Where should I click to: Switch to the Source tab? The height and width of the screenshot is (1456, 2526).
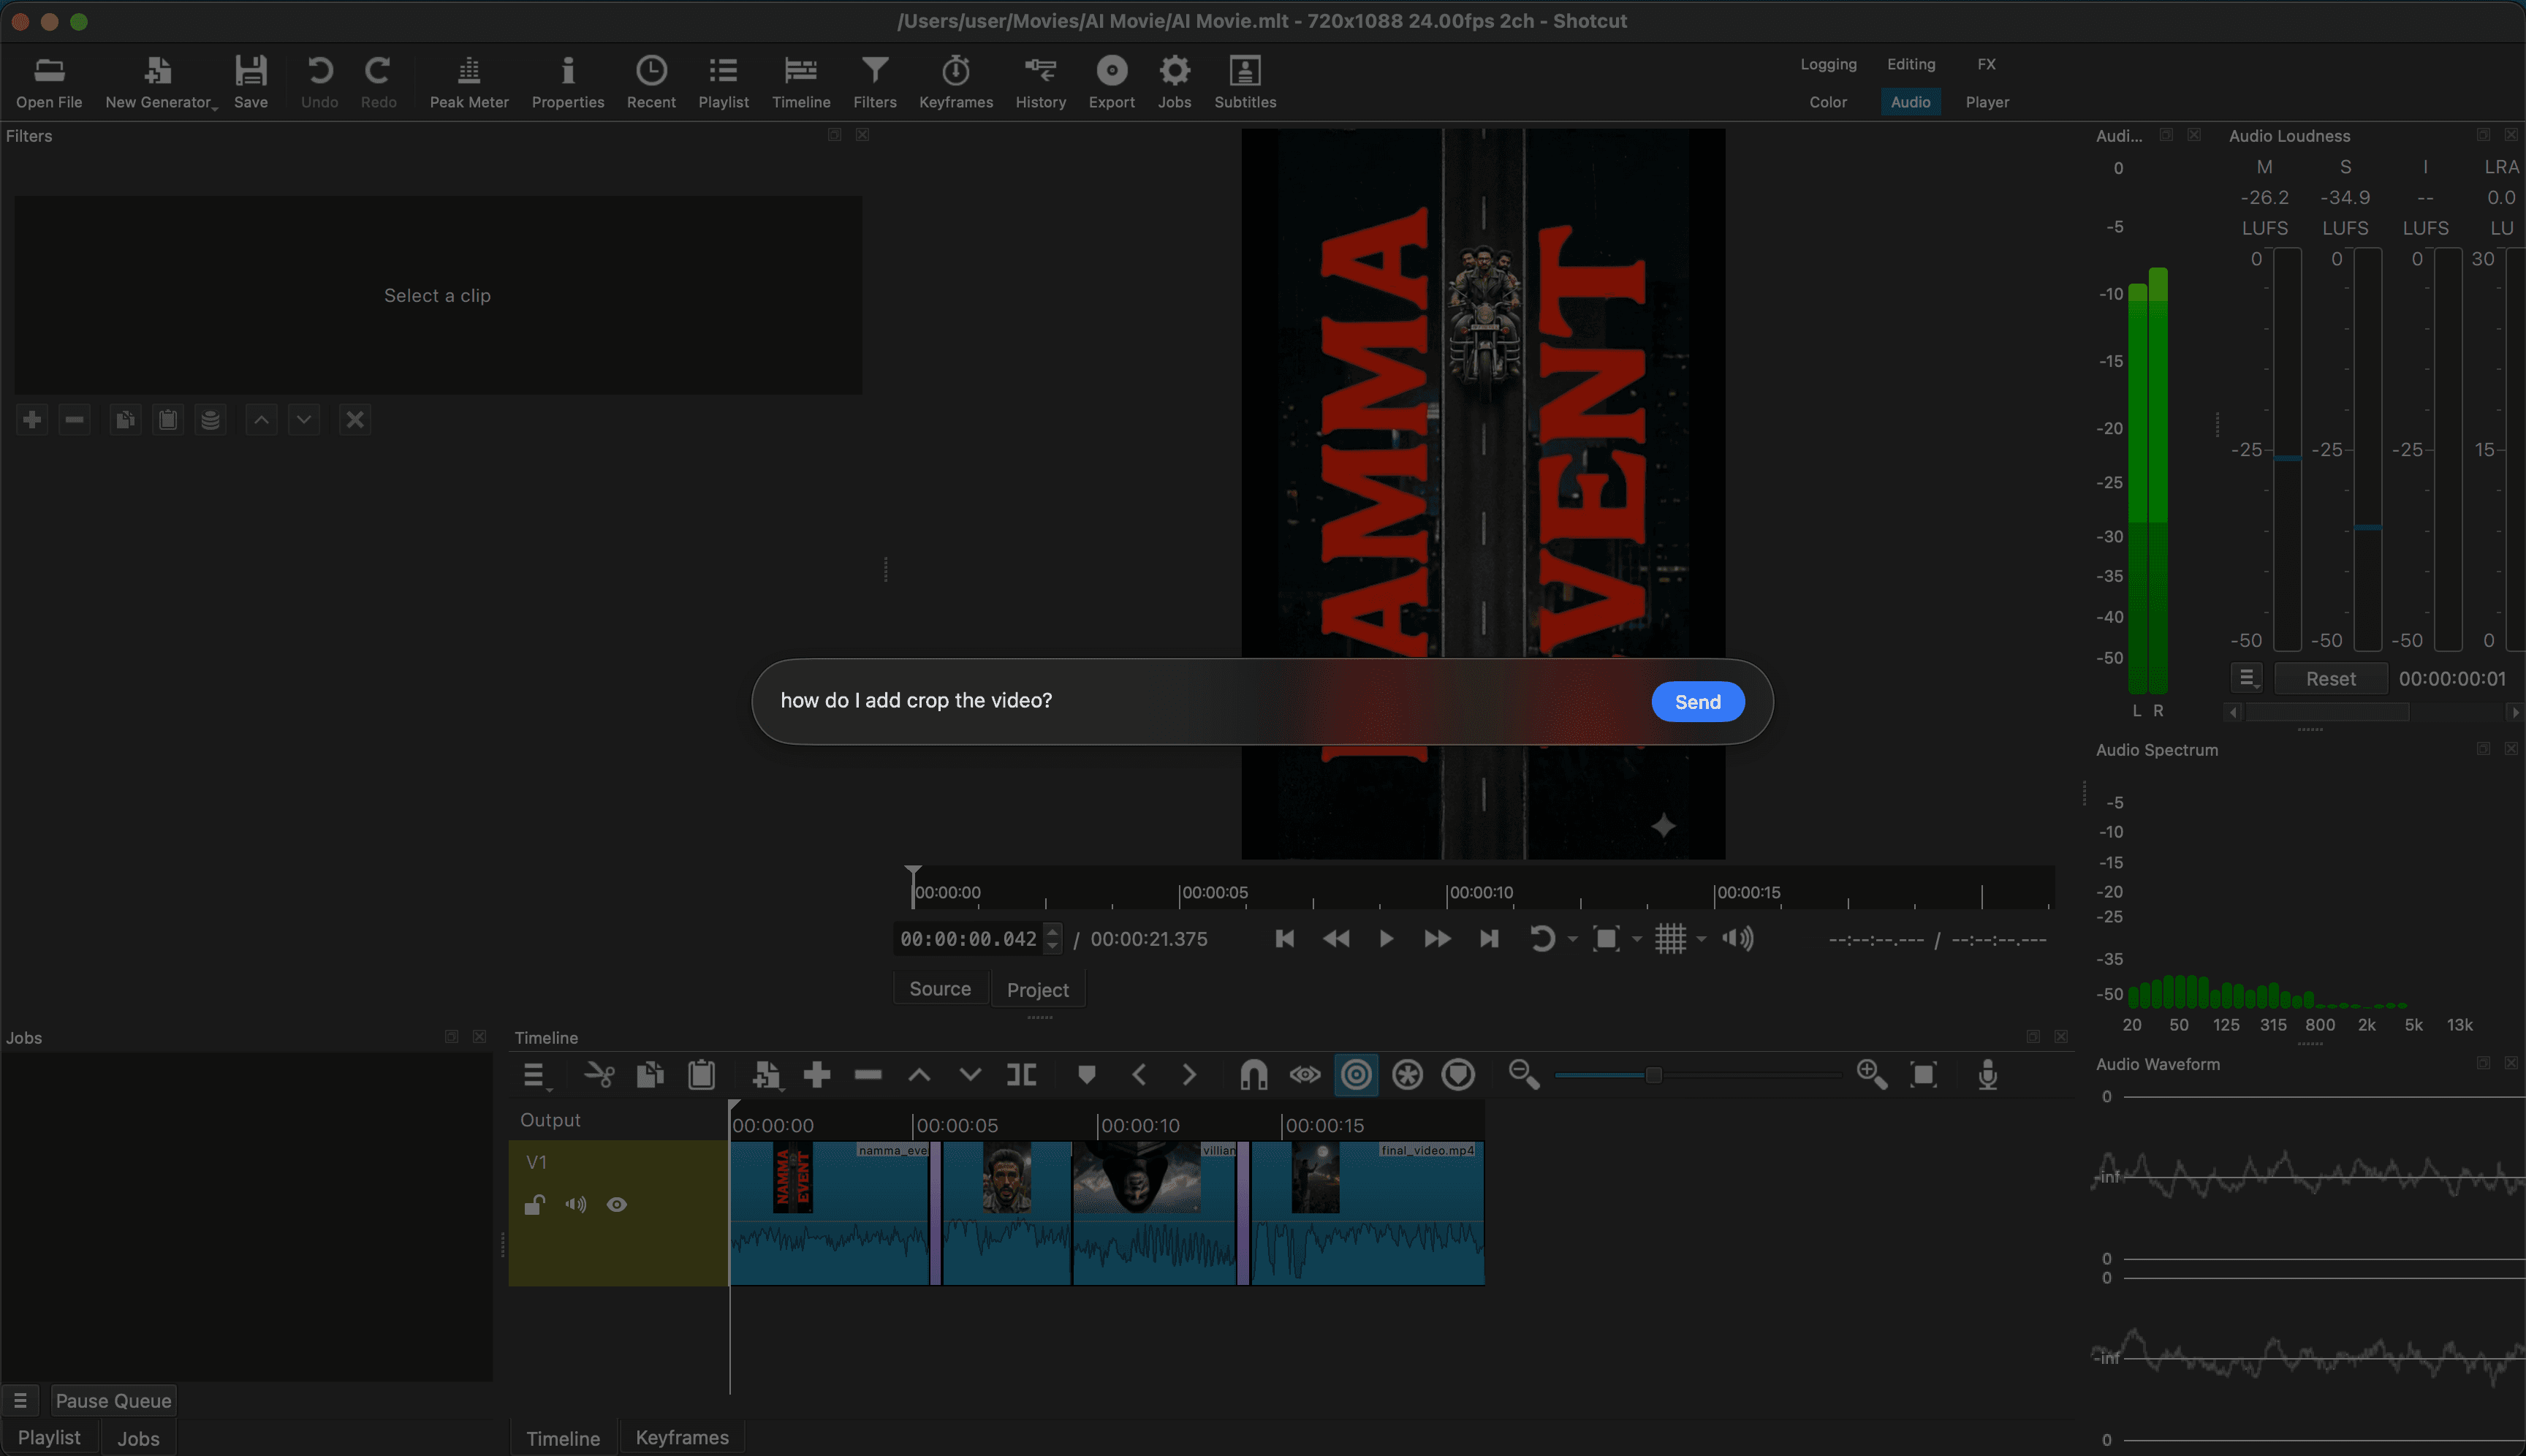pyautogui.click(x=939, y=989)
